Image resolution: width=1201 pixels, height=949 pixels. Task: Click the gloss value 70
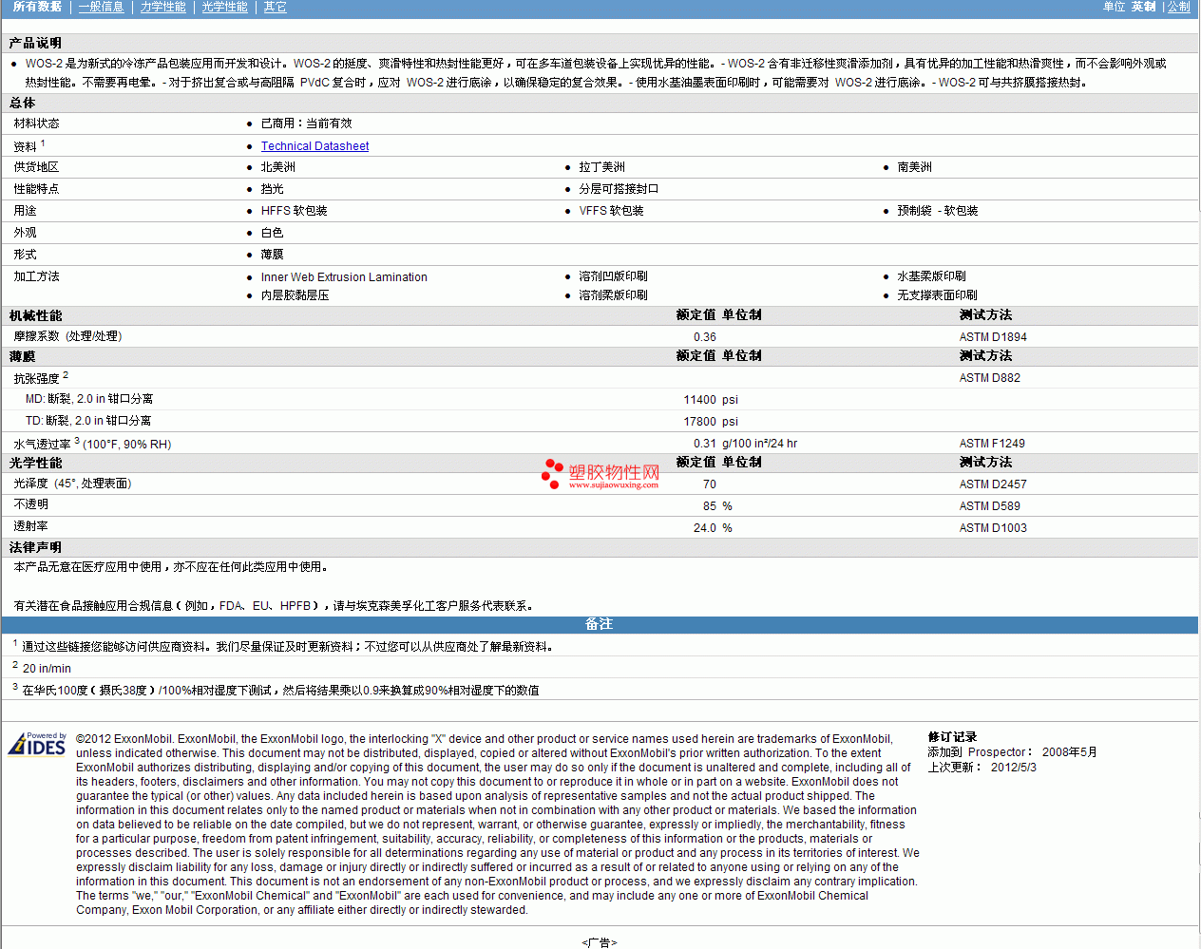[x=709, y=484]
